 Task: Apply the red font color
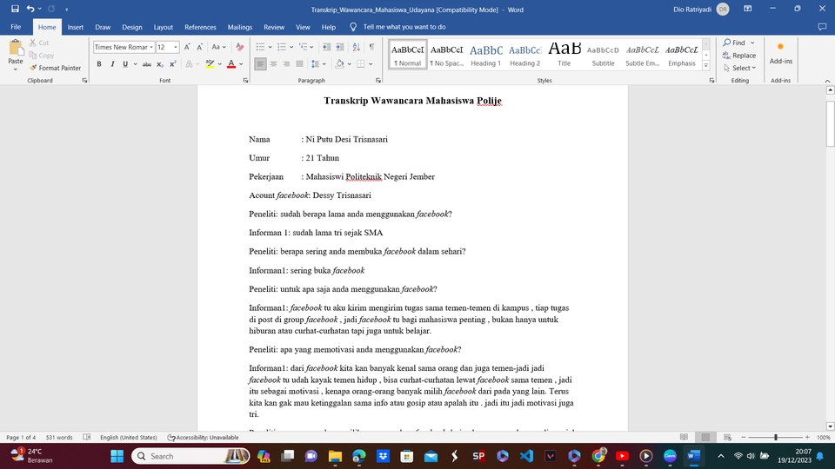point(231,64)
